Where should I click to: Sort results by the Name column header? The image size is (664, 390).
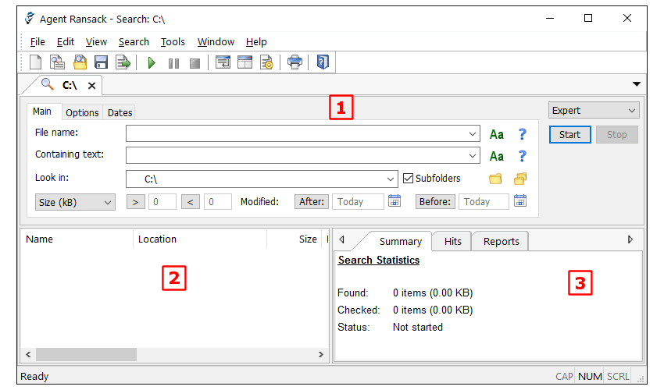pyautogui.click(x=77, y=239)
